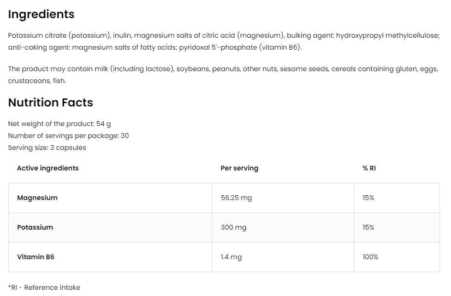This screenshot has width=451, height=296.
Task: Click the Active ingredients column header
Action: 48,168
